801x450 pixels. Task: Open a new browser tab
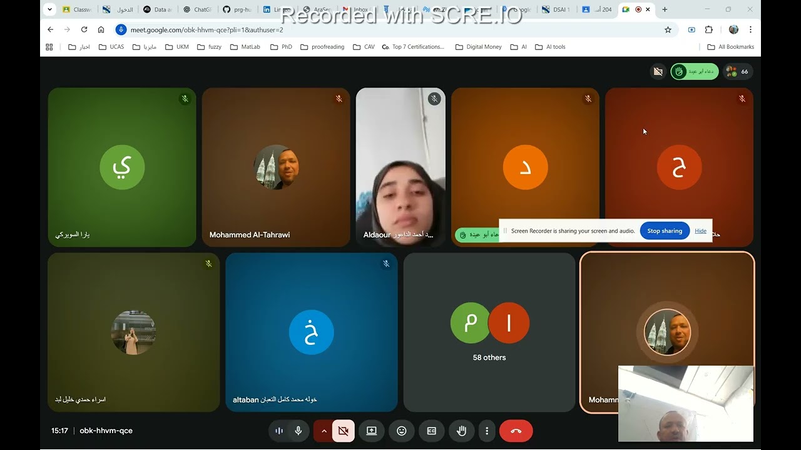point(665,9)
